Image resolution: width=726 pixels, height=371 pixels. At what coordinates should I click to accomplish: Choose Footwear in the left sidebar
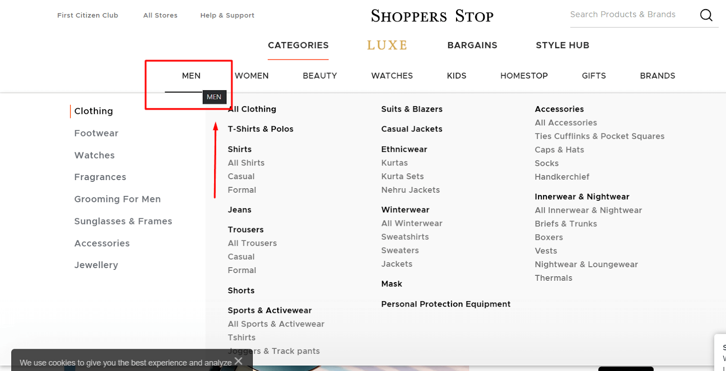pos(96,133)
